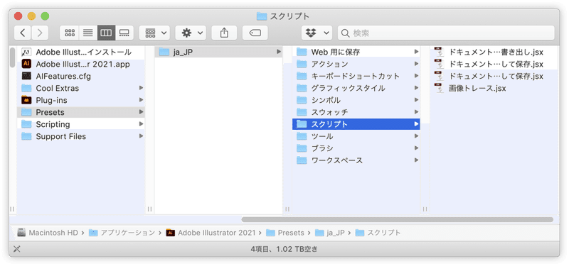Click the green zoom window button
Screen dimensions: 569x266
(45, 16)
